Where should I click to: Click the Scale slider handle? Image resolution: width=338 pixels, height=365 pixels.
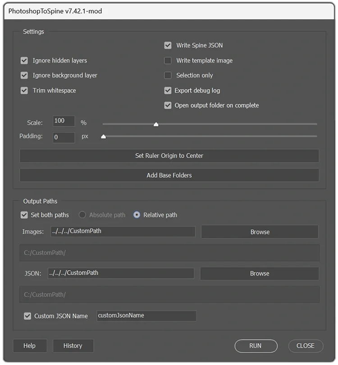(x=156, y=124)
